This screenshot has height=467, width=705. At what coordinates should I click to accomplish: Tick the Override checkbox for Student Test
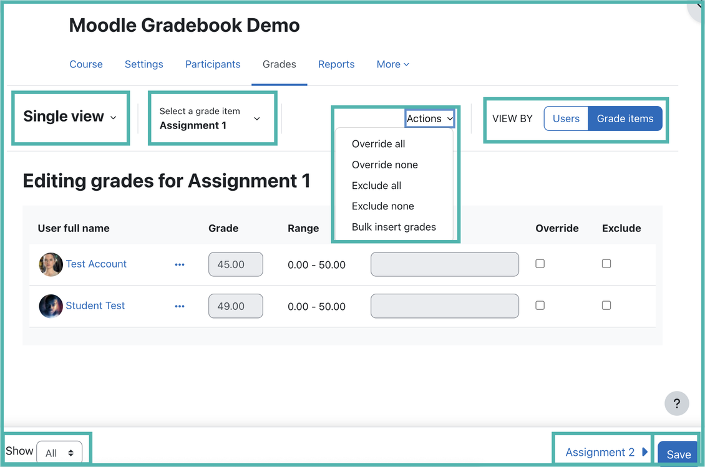pos(540,306)
